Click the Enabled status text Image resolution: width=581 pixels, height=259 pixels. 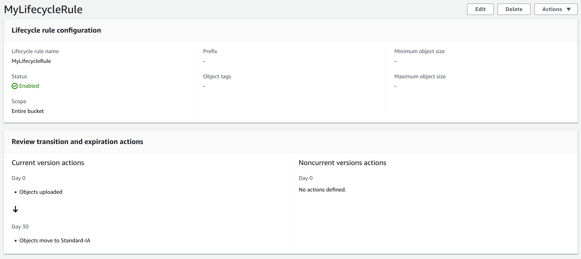point(29,86)
